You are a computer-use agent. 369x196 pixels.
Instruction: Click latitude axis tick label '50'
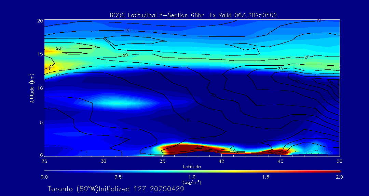pos(340,161)
